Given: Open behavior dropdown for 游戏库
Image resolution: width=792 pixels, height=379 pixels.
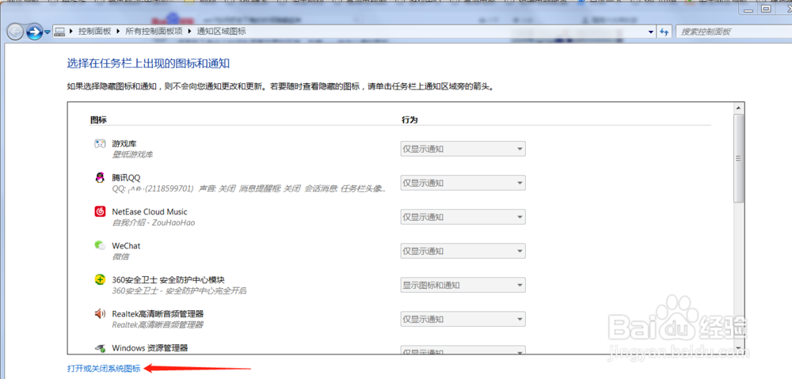Looking at the screenshot, I should (463, 149).
